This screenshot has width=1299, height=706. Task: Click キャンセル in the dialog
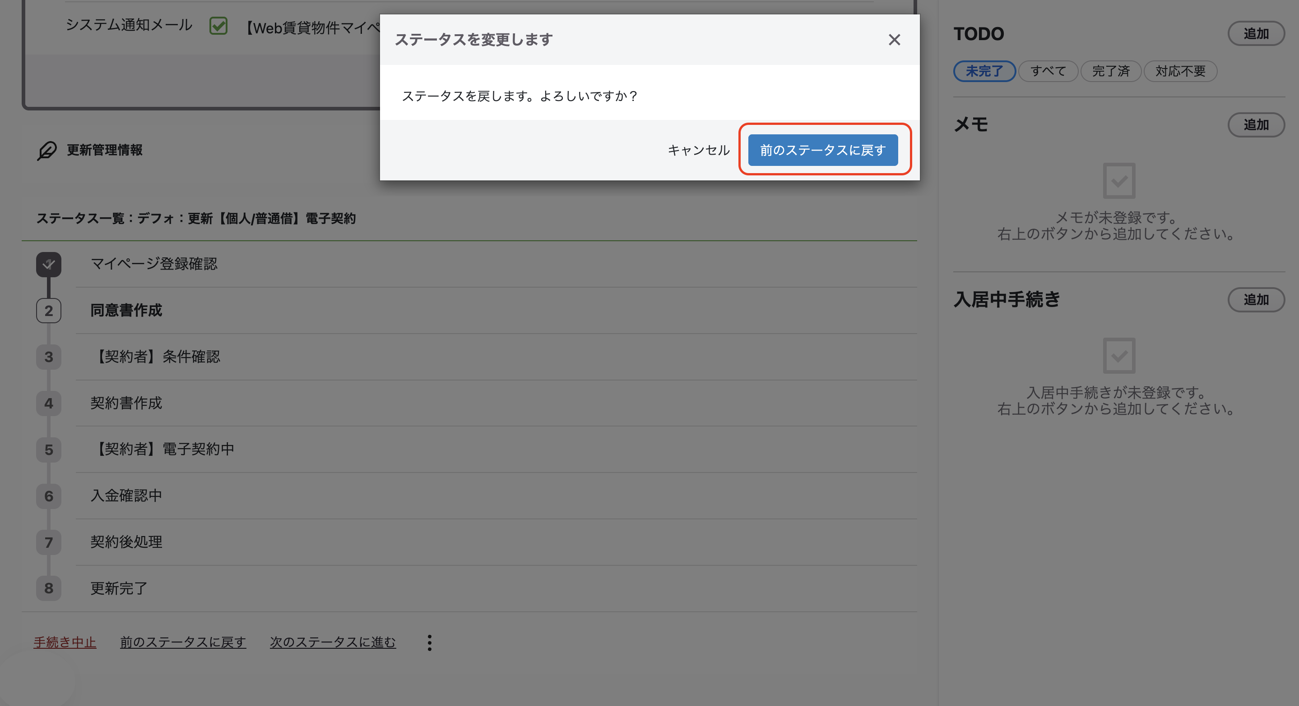point(698,150)
